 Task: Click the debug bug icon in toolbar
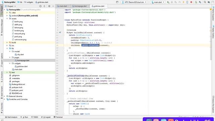pos(172,2)
